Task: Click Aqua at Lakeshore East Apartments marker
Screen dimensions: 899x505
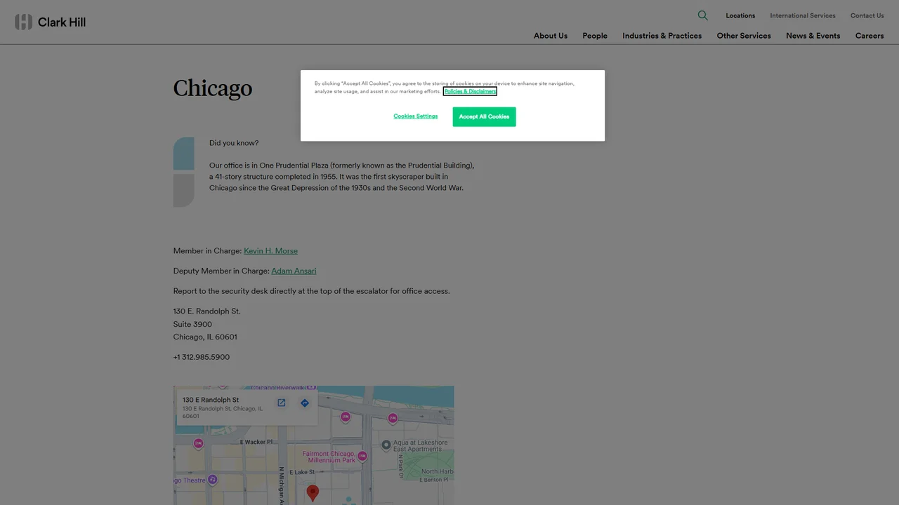Action: (386, 445)
